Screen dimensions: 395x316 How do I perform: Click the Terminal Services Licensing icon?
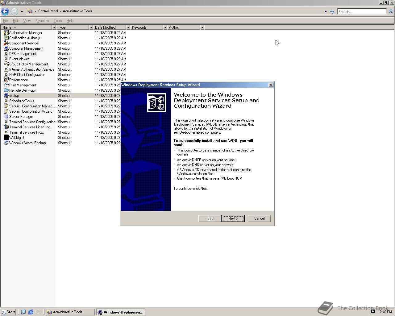6,127
